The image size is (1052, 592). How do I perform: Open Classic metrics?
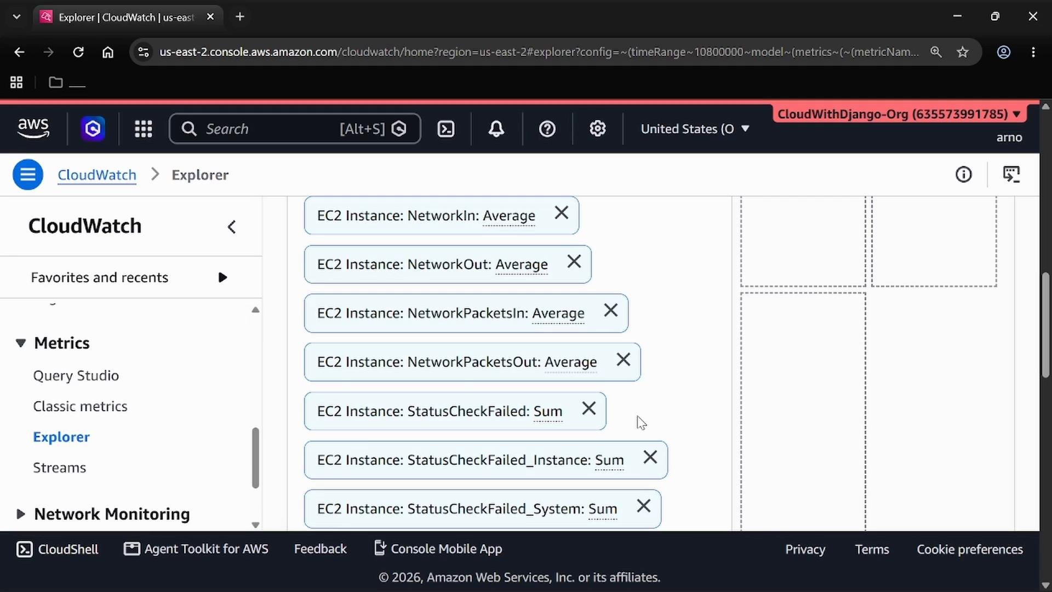click(x=80, y=407)
